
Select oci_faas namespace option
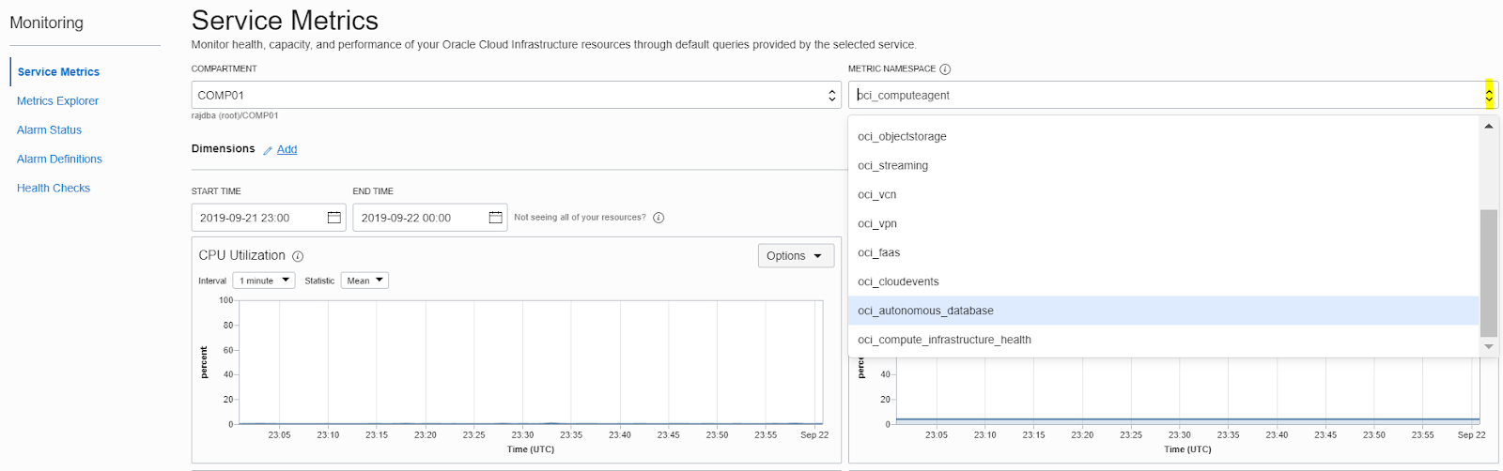pyautogui.click(x=1164, y=252)
